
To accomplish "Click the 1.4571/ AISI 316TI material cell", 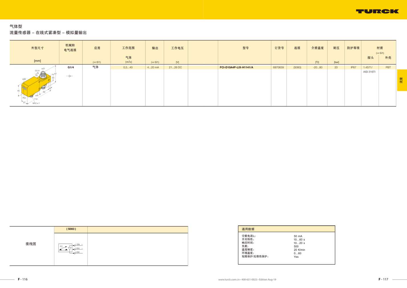I will coord(369,70).
